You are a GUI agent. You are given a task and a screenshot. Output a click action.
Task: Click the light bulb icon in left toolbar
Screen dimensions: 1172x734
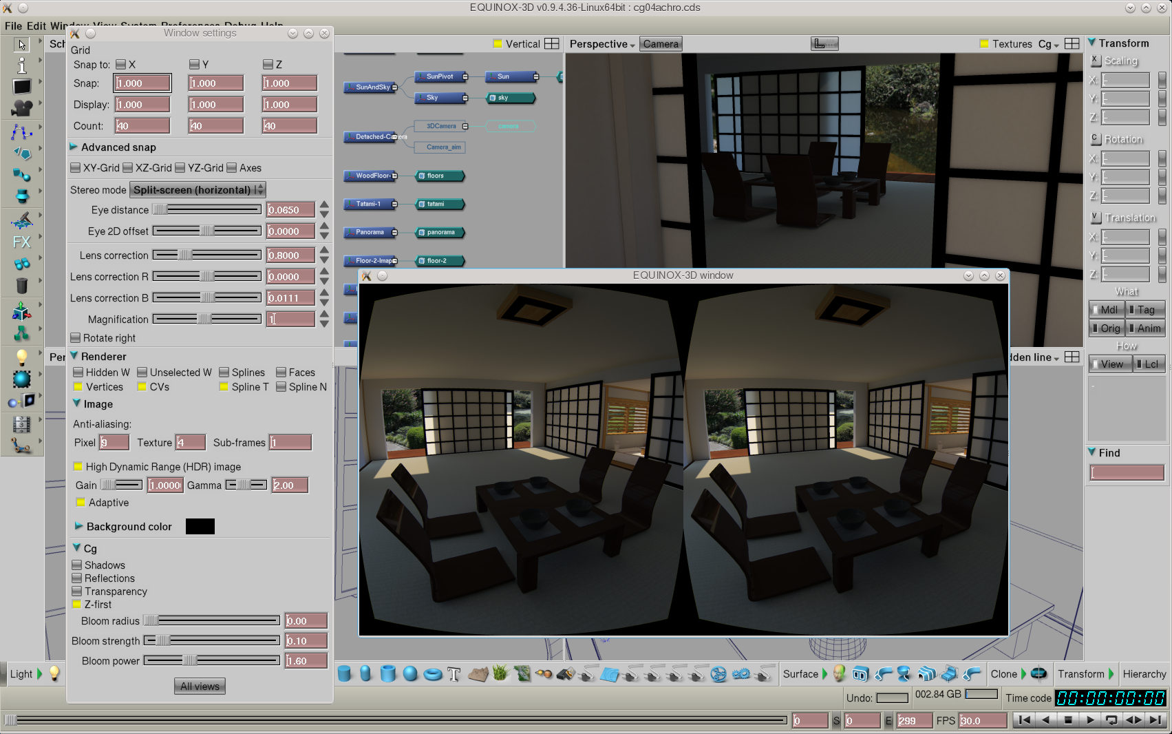(22, 357)
